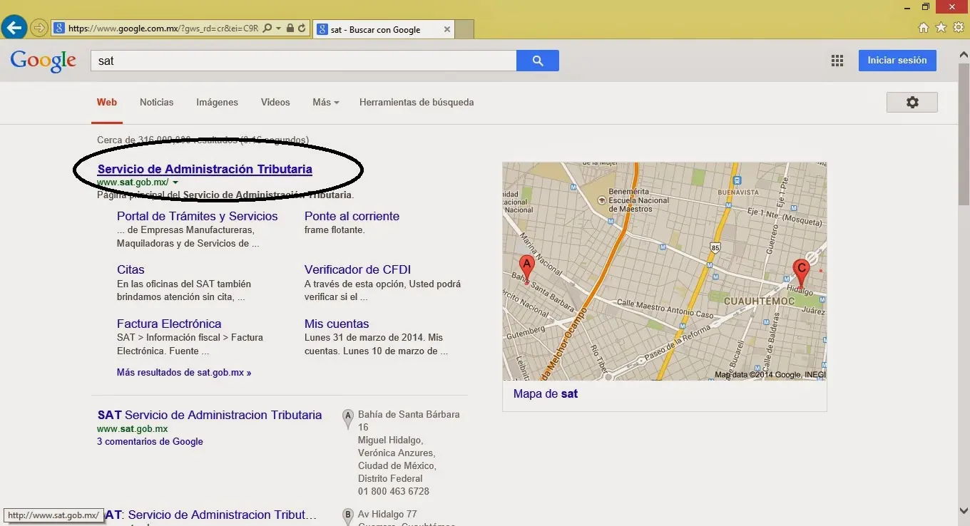The width and height of the screenshot is (970, 526).
Task: Close the 'sat - Buscar con Google' tab
Action: coord(447,29)
